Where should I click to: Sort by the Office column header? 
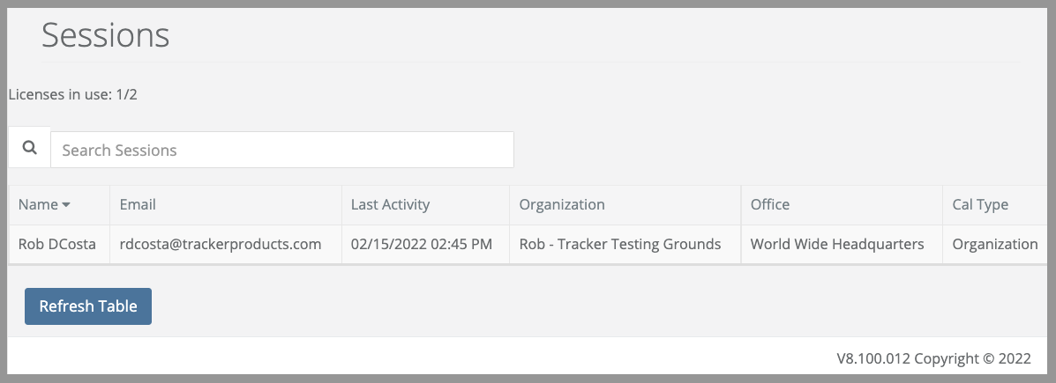click(x=770, y=204)
